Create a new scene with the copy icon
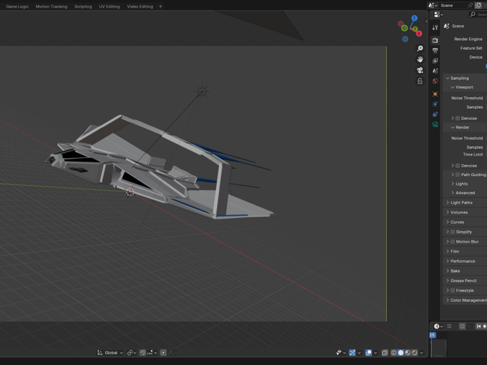487x365 pixels. [478, 5]
